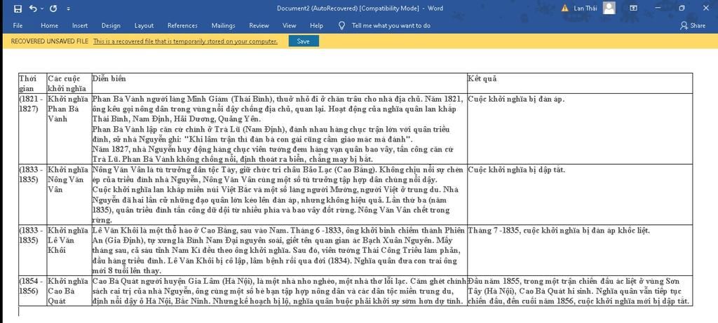Open Customize Quick Access Toolbar dropdown
The image size is (718, 323).
[x=68, y=8]
